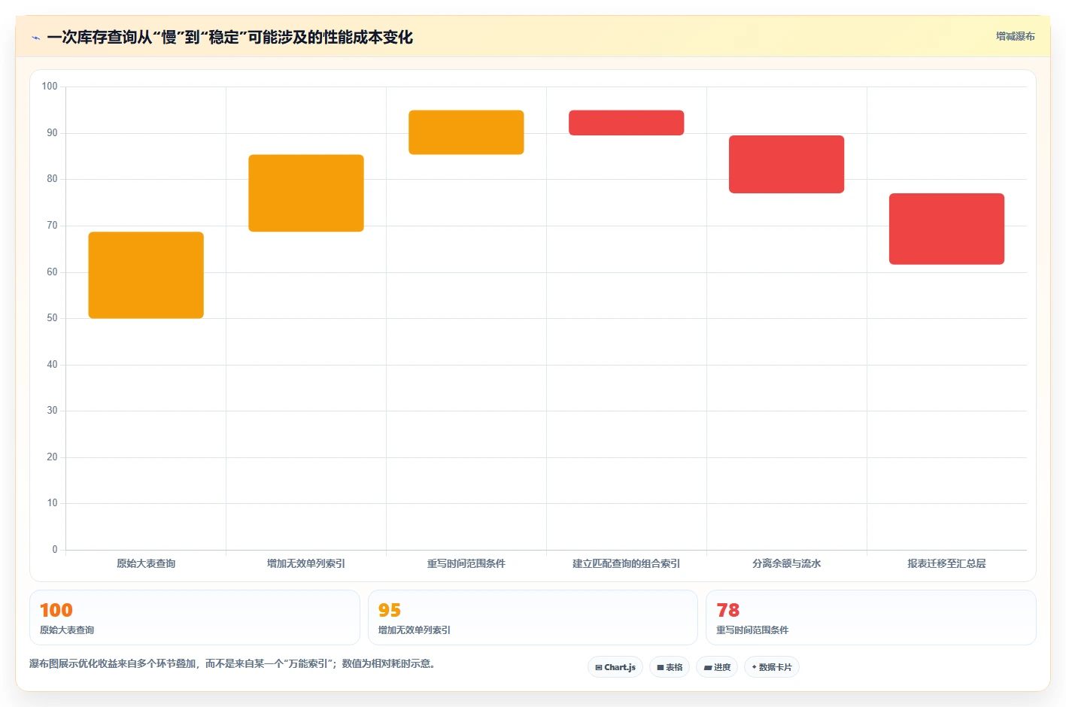Viewport: 1066px width, 707px height.
Task: Click the orange bar for 重写时间范围条件
Action: coord(466,132)
